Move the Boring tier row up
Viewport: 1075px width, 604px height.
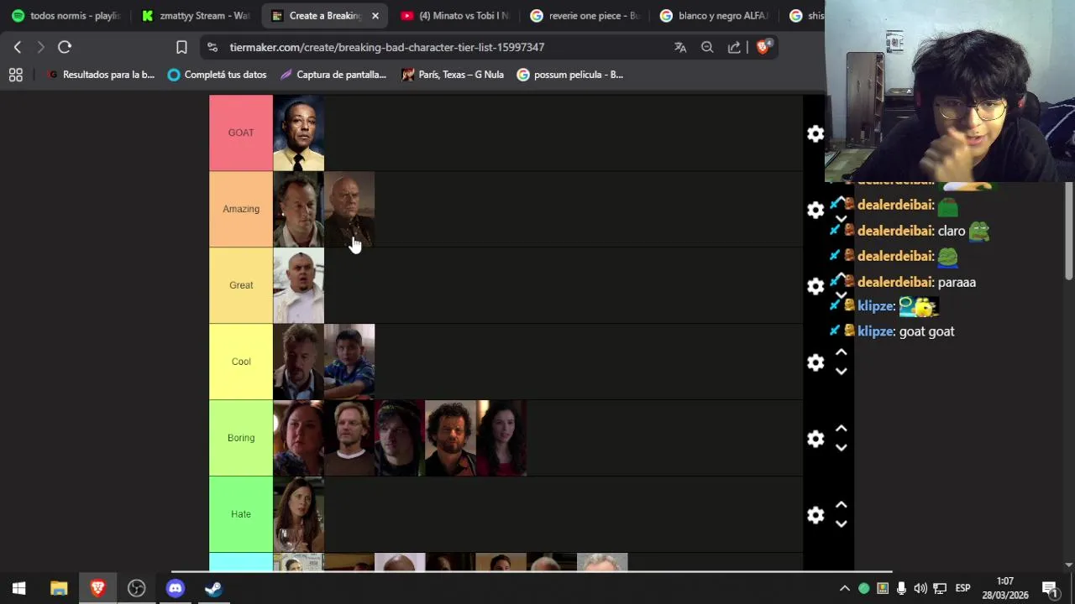point(841,429)
